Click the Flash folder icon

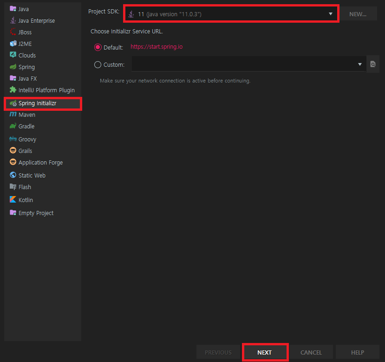(x=13, y=187)
